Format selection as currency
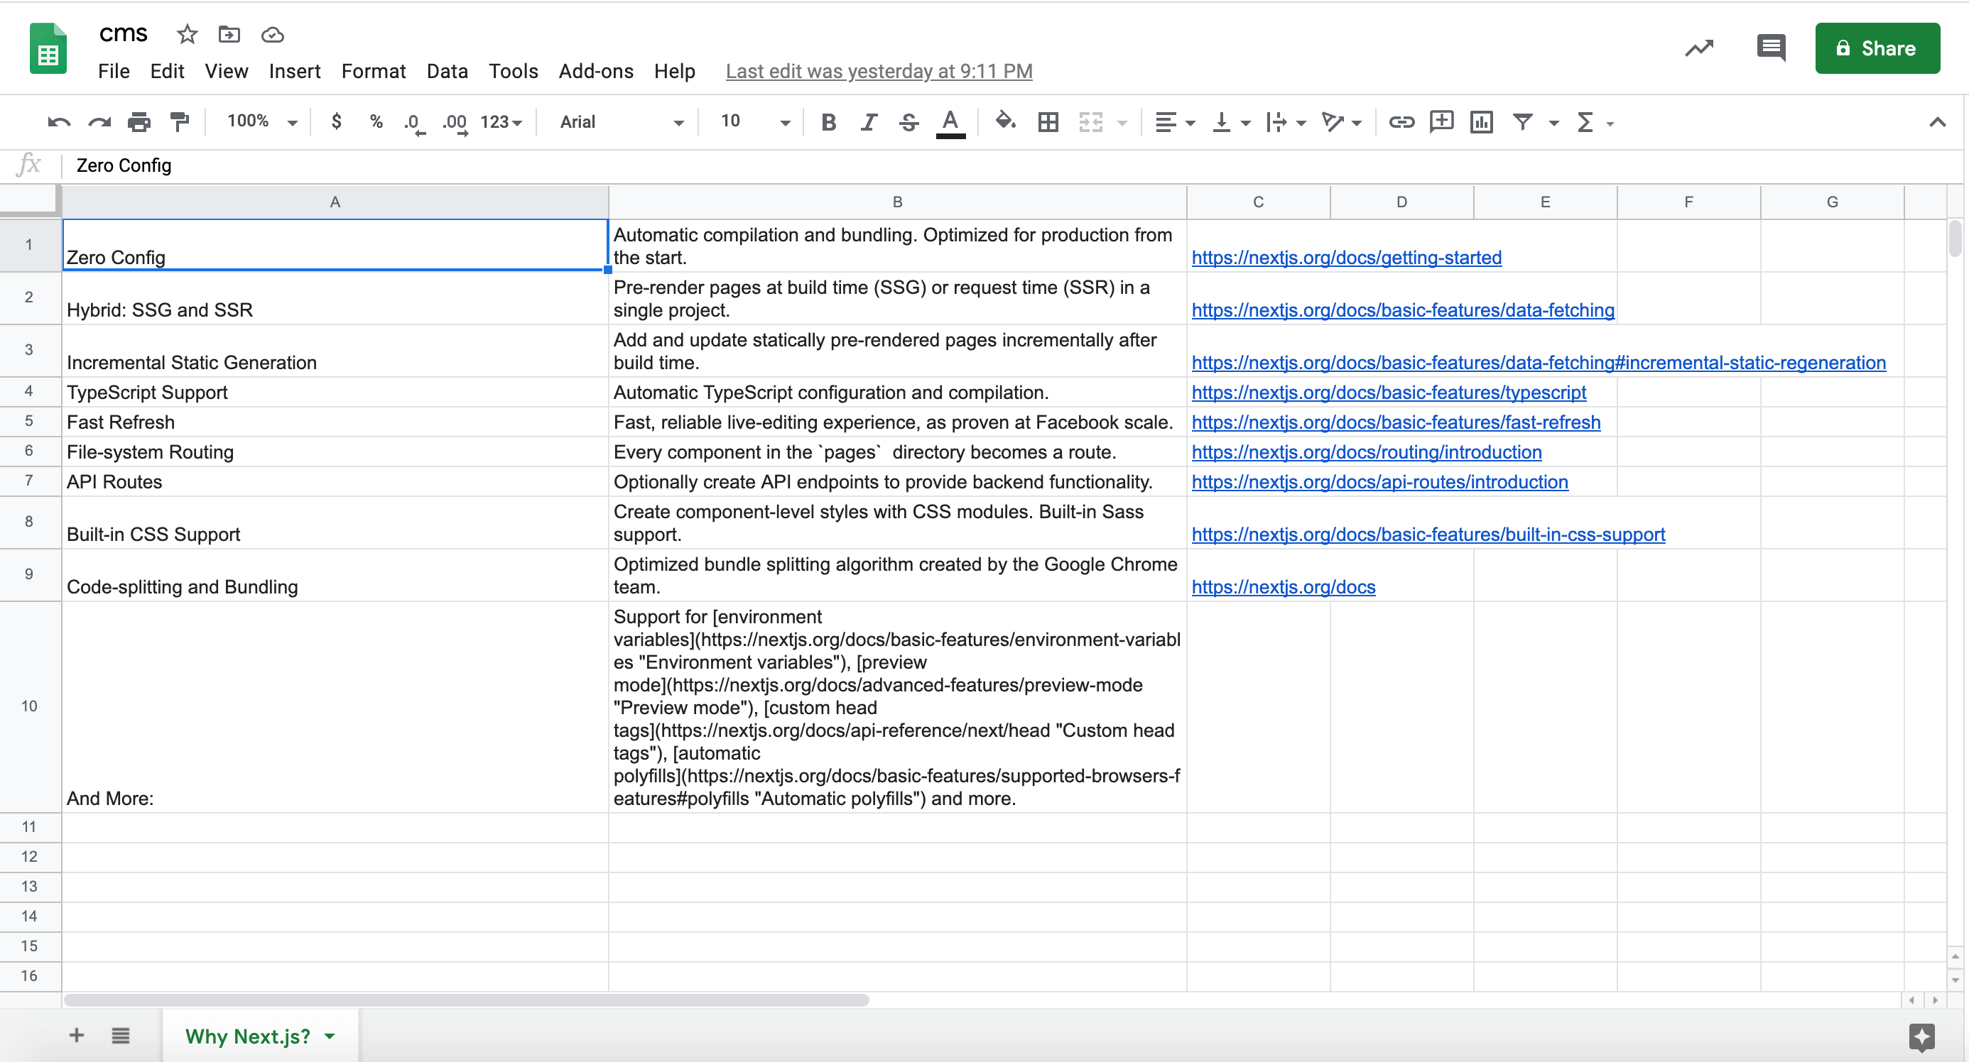This screenshot has height=1062, width=1969. point(335,121)
